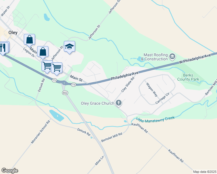Click the Route 662 shield
Image resolution: width=217 pixels, height=174 pixels.
tap(65, 93)
